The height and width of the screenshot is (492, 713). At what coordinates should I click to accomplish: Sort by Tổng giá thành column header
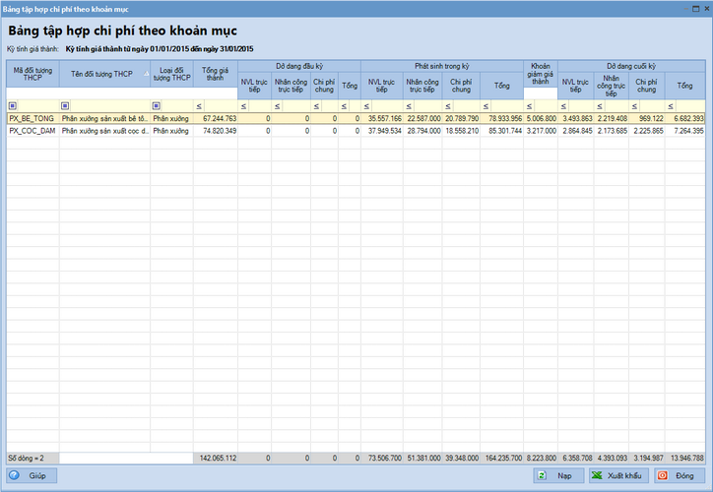coord(216,74)
